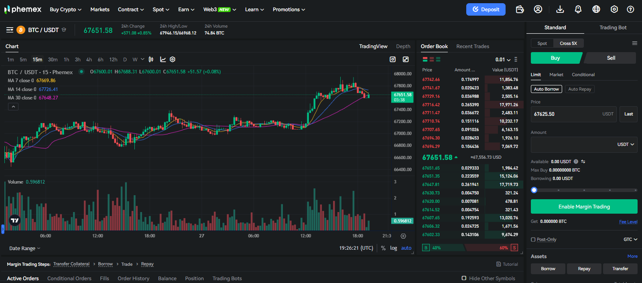The image size is (642, 283).
Task: Click the BTC coin icon
Action: (x=21, y=30)
